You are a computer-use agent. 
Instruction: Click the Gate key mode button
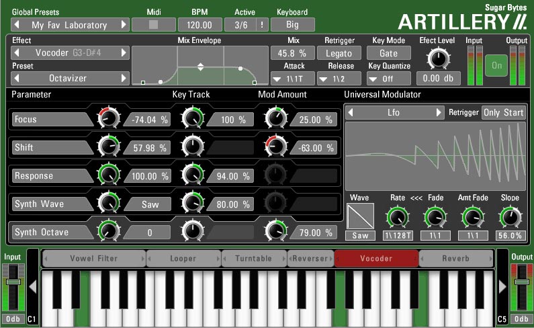(x=388, y=53)
